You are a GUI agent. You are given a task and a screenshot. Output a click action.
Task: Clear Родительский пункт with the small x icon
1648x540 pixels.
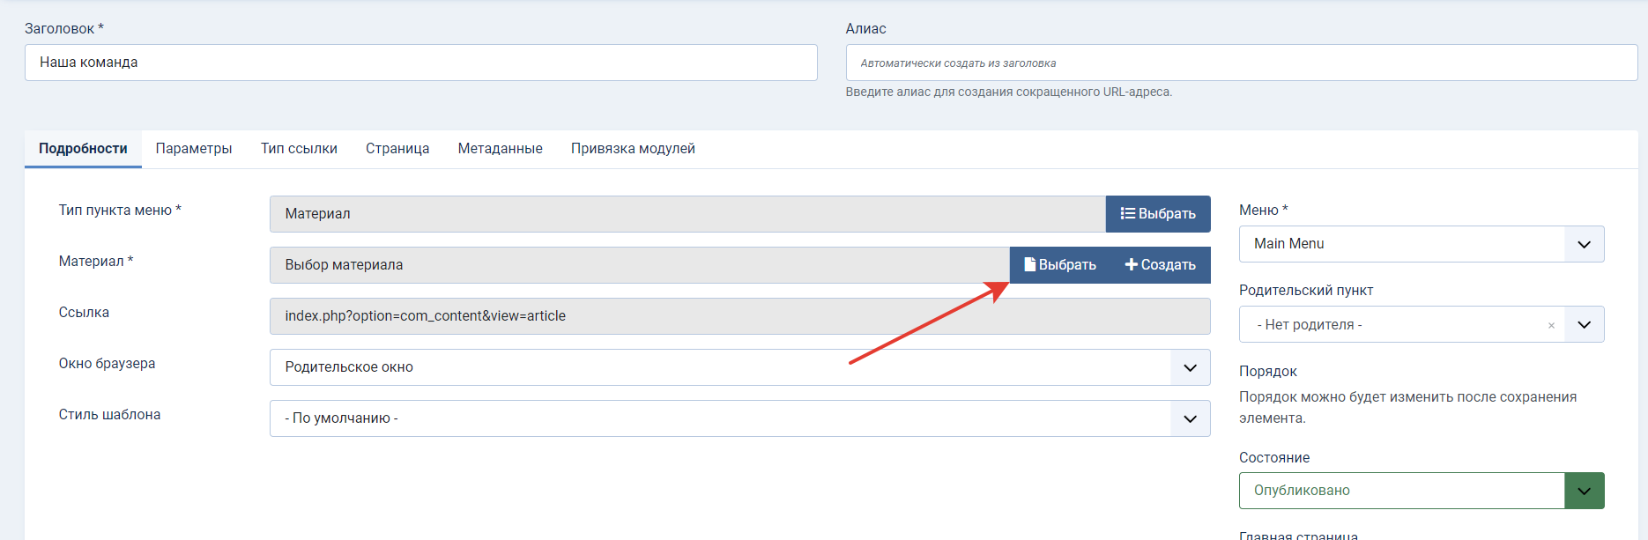pyautogui.click(x=1551, y=325)
